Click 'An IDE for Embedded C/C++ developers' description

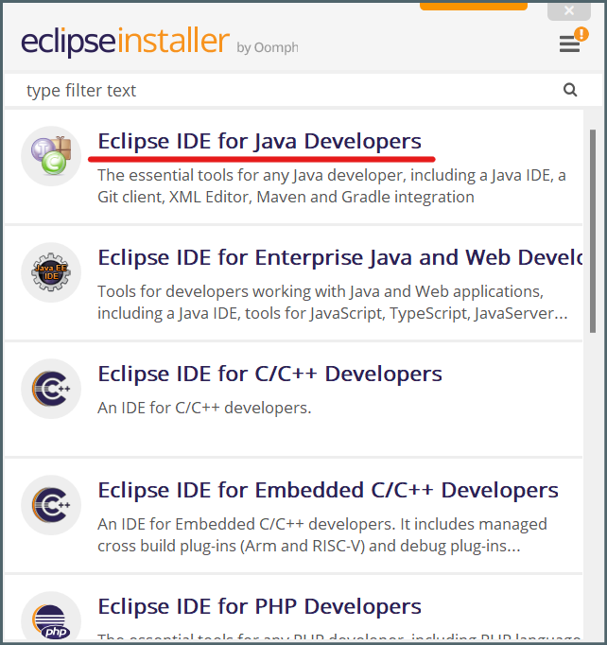click(x=322, y=535)
